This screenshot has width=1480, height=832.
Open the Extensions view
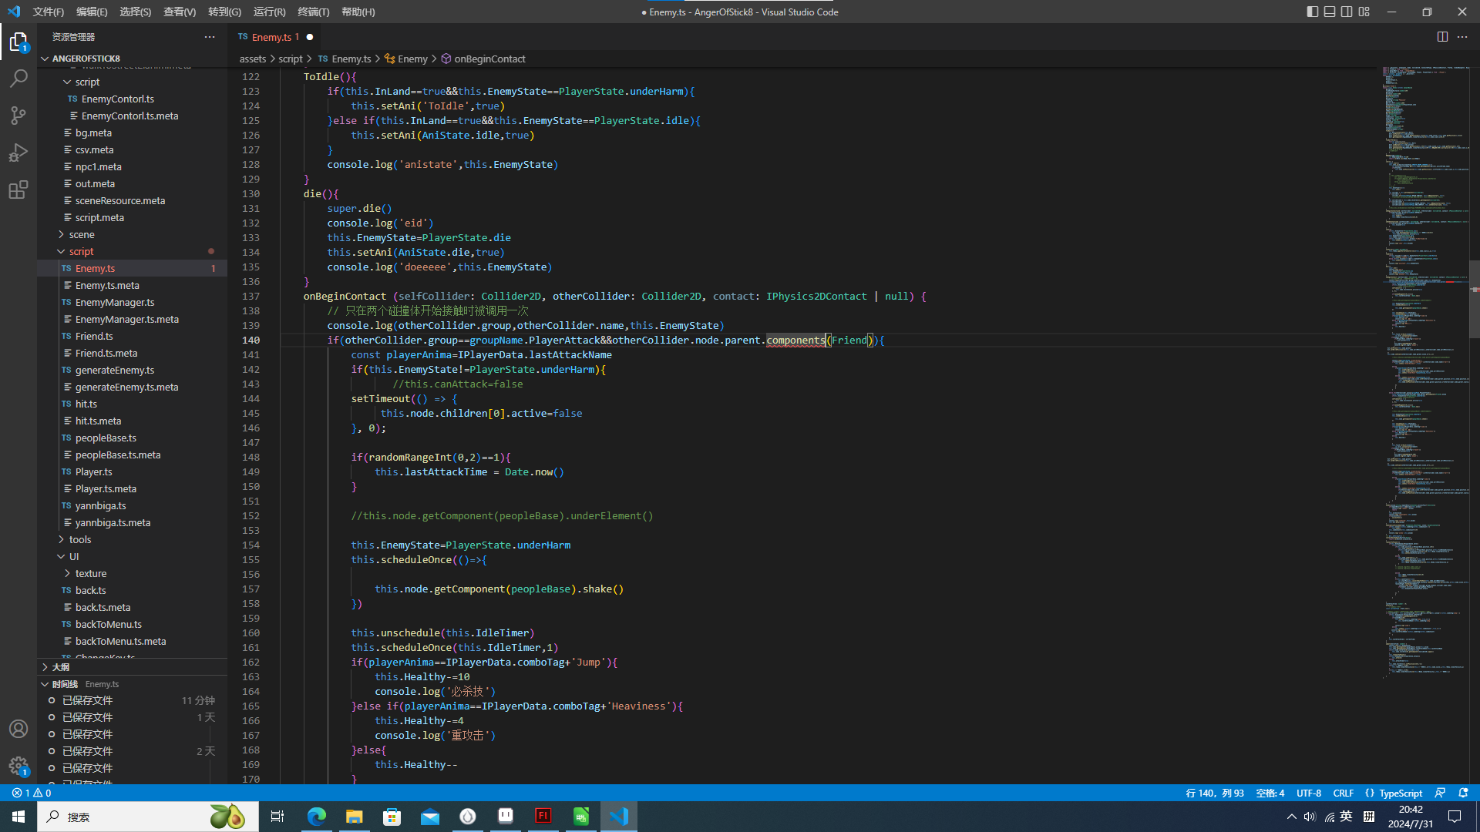click(x=18, y=190)
